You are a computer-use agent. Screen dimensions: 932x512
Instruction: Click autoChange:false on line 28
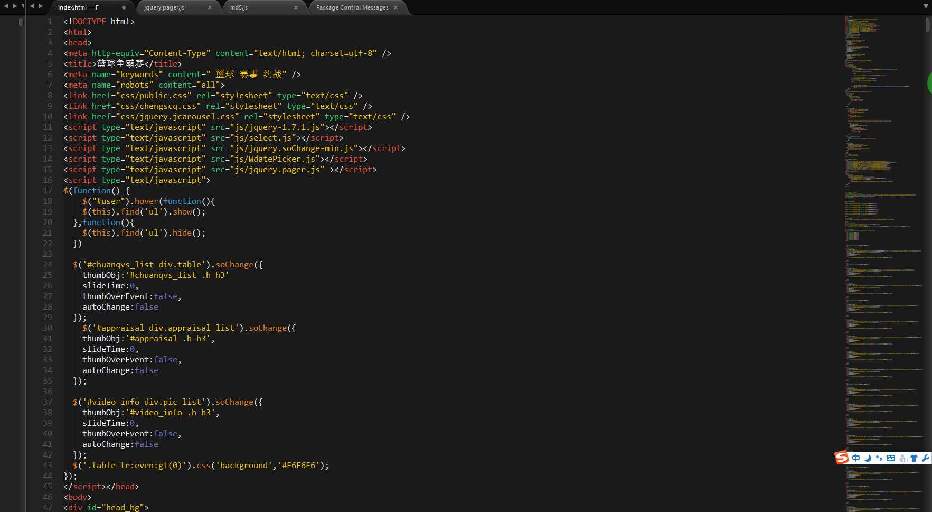[120, 307]
